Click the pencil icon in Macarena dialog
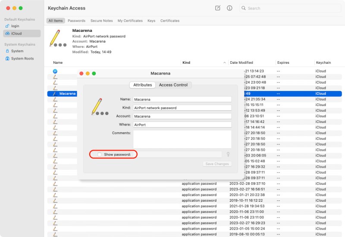Viewport: 345px width, 237px height. tap(100, 106)
